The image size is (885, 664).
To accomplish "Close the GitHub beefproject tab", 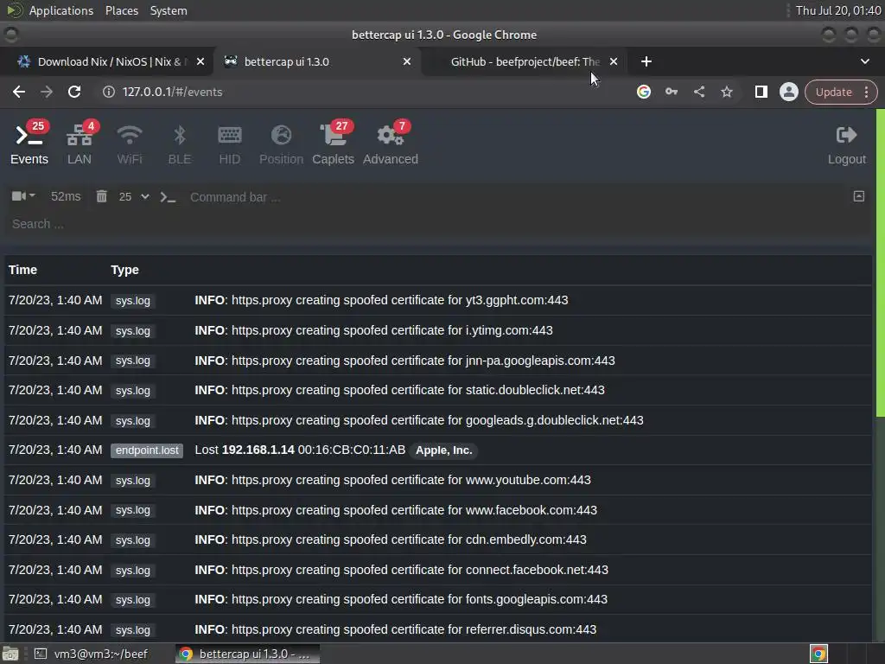I will click(x=614, y=61).
